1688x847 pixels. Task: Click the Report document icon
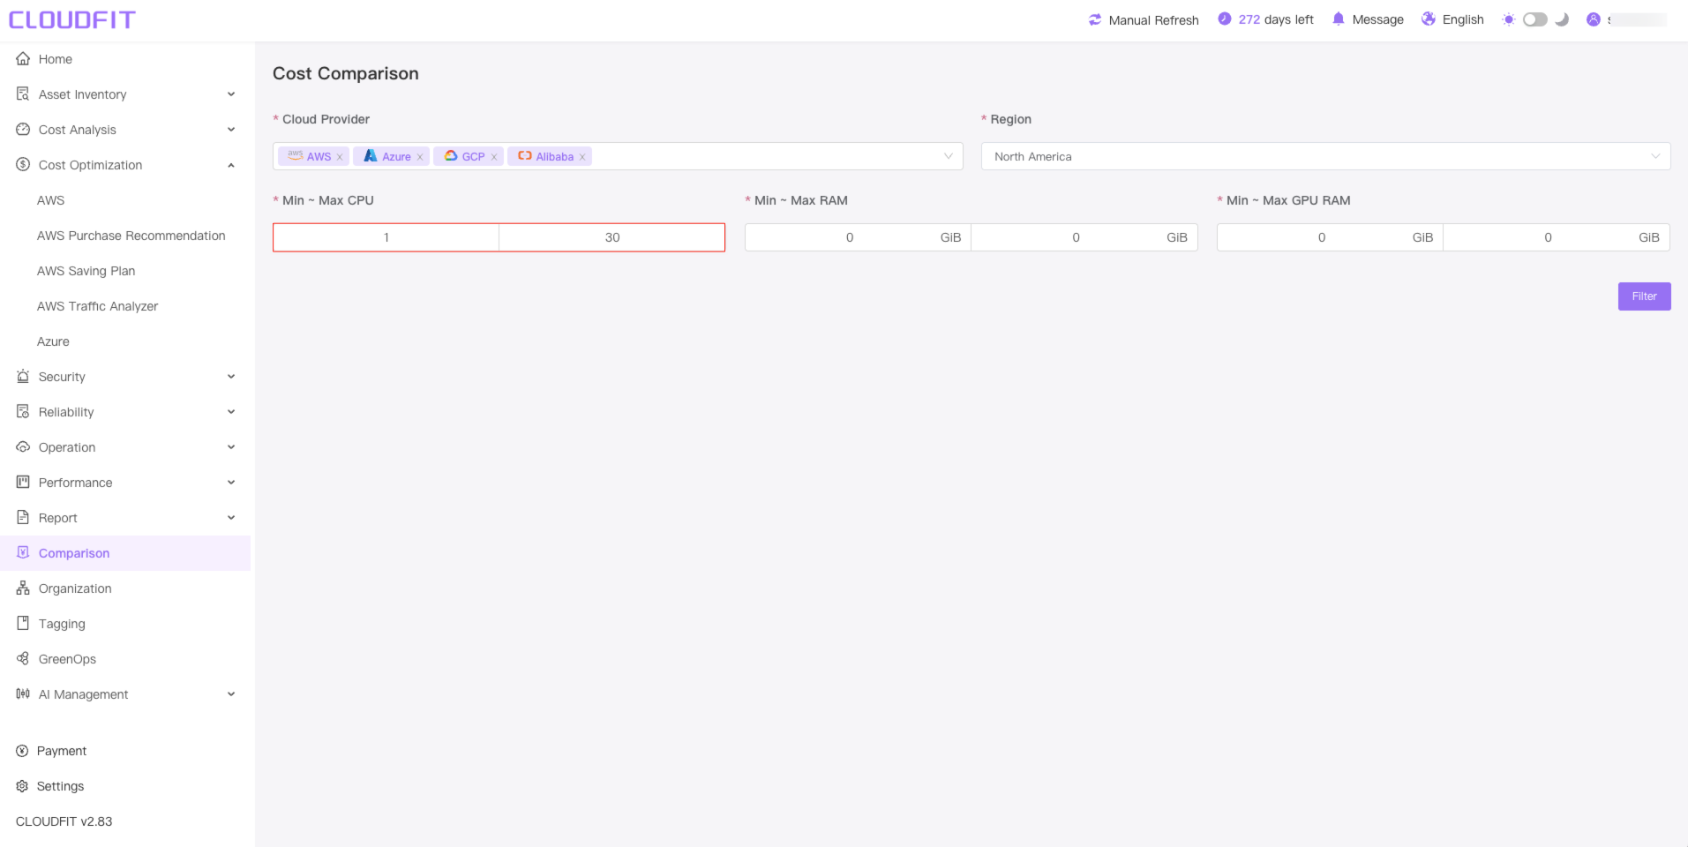[x=23, y=518]
